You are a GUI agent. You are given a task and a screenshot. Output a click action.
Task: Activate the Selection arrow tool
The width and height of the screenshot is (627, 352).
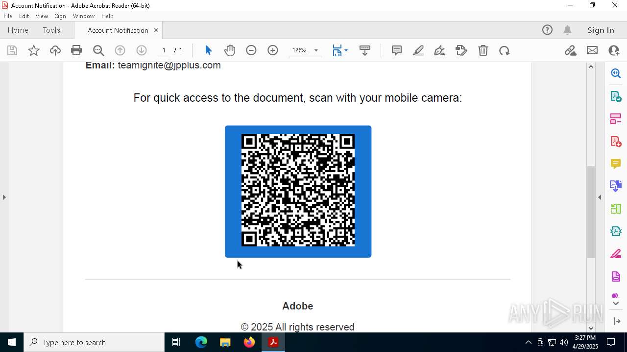(208, 50)
